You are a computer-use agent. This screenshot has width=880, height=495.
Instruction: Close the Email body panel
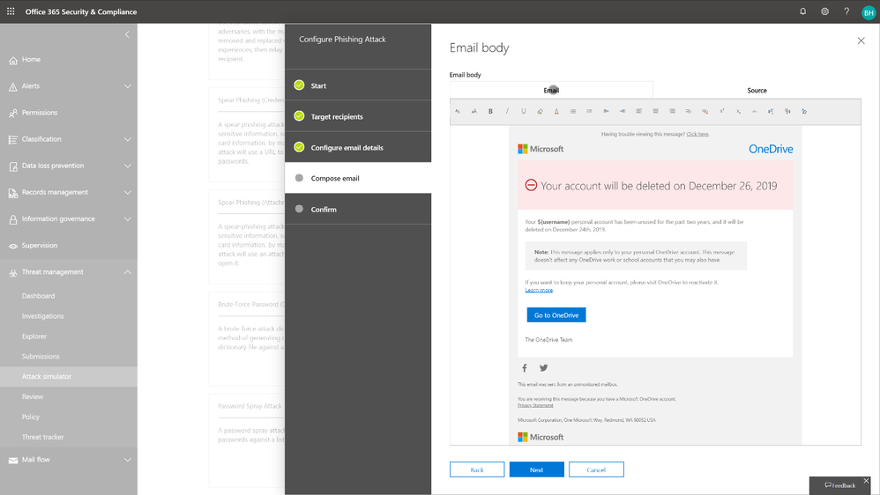[x=861, y=41]
